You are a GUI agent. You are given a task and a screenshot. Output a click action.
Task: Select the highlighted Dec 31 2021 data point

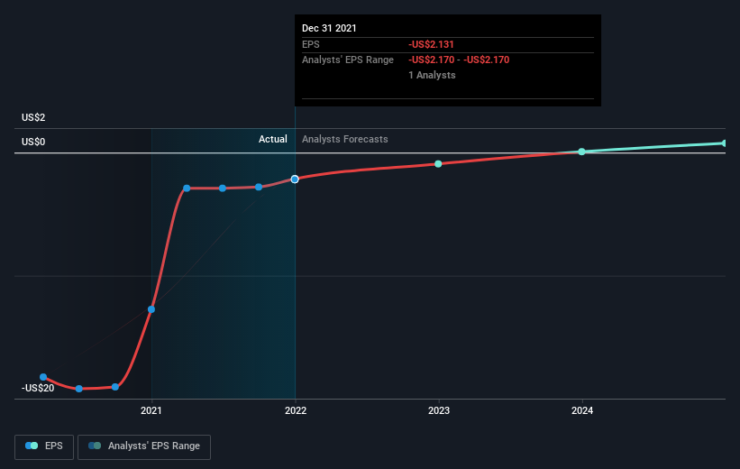pyautogui.click(x=295, y=179)
